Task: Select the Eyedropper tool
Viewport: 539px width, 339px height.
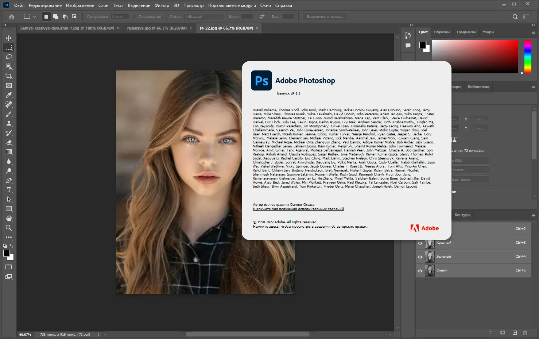Action: pos(9,95)
